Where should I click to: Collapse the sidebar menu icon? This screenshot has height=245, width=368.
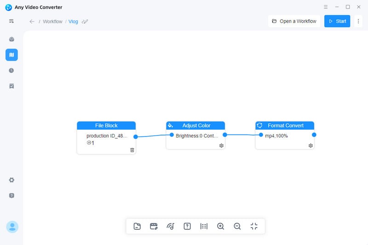click(11, 21)
